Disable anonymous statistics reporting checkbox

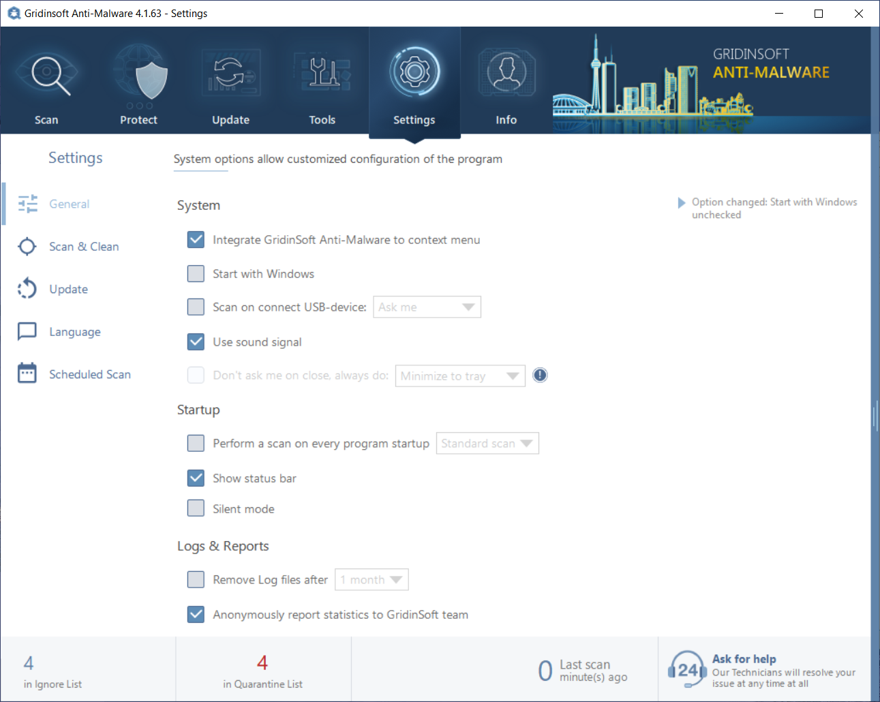point(196,614)
